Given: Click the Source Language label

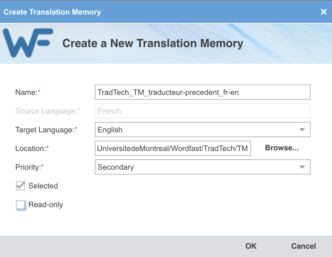Looking at the screenshot, I should (48, 111).
